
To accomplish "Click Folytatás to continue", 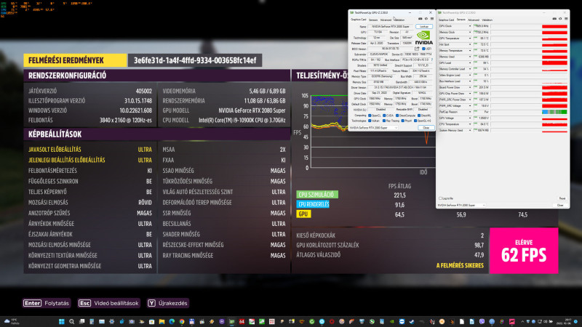I will point(57,303).
